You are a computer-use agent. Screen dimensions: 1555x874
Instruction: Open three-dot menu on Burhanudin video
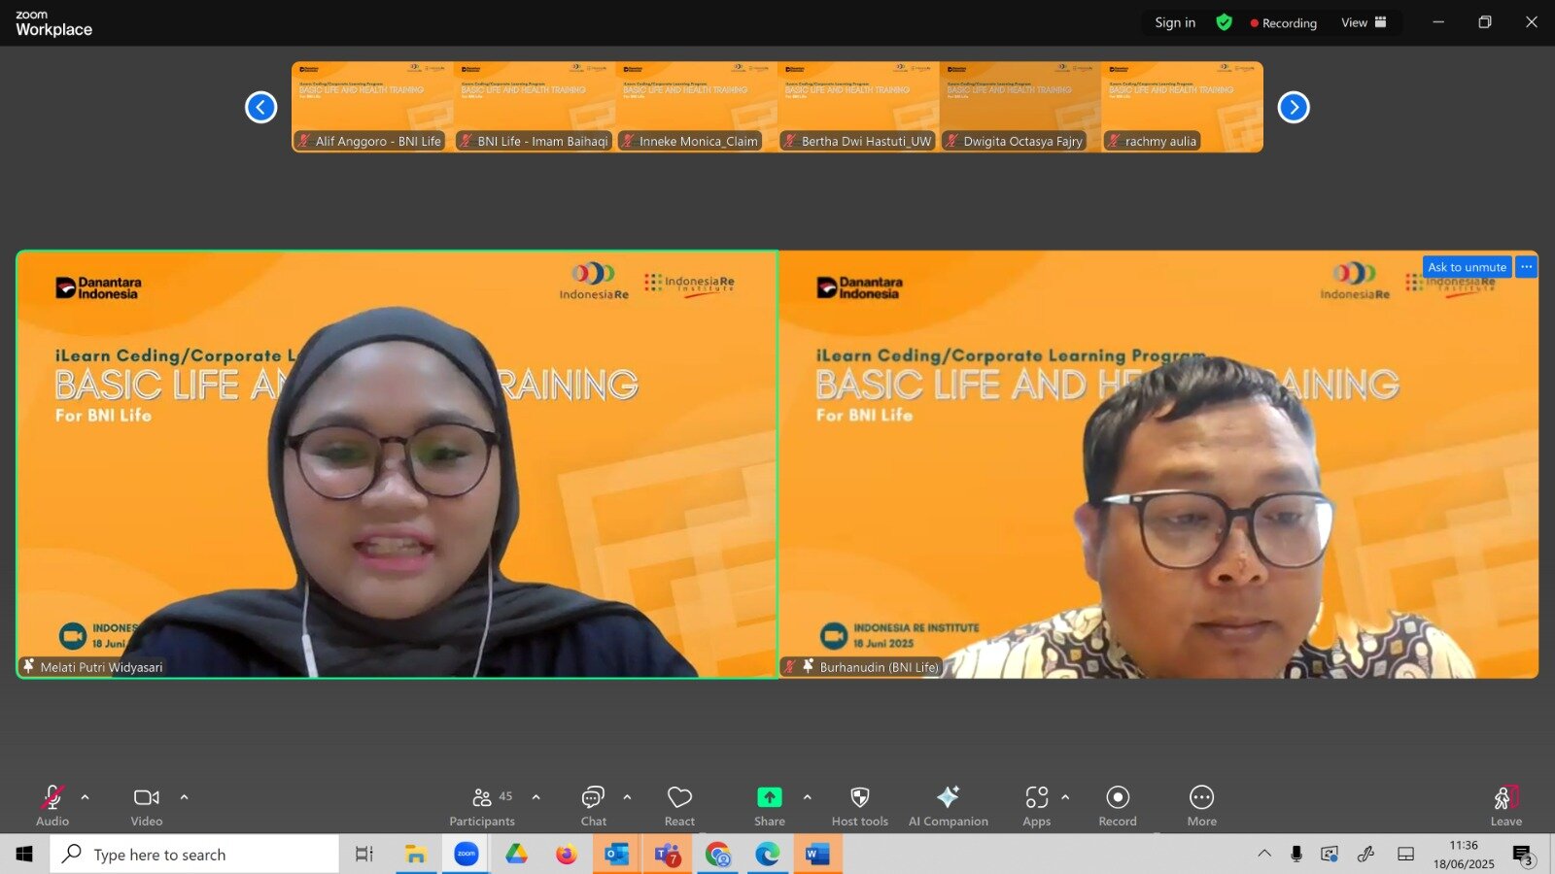tap(1527, 267)
